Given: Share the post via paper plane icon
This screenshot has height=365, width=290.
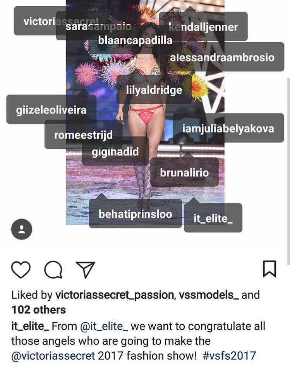Looking at the screenshot, I should coord(85,270).
